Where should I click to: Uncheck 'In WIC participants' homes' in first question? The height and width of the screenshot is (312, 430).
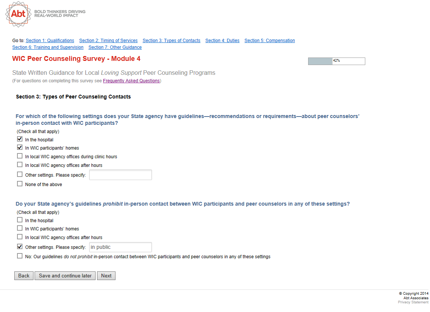pyautogui.click(x=20, y=147)
